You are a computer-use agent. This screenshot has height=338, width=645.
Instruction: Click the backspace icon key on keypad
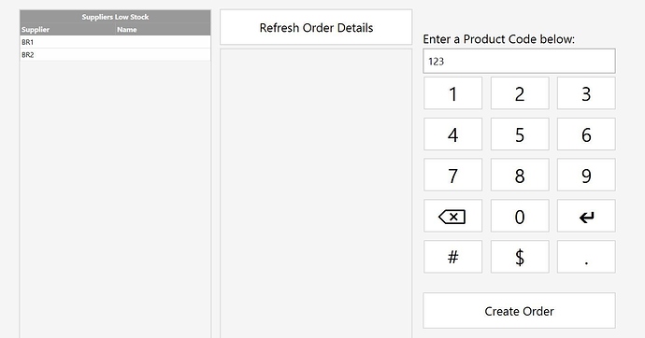452,216
